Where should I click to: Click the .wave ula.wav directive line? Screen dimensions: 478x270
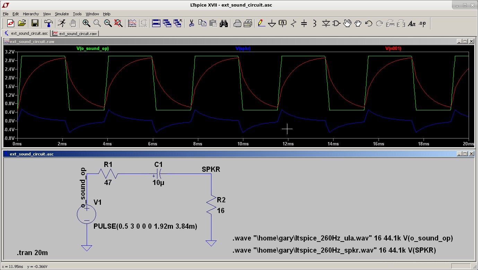tap(342, 238)
